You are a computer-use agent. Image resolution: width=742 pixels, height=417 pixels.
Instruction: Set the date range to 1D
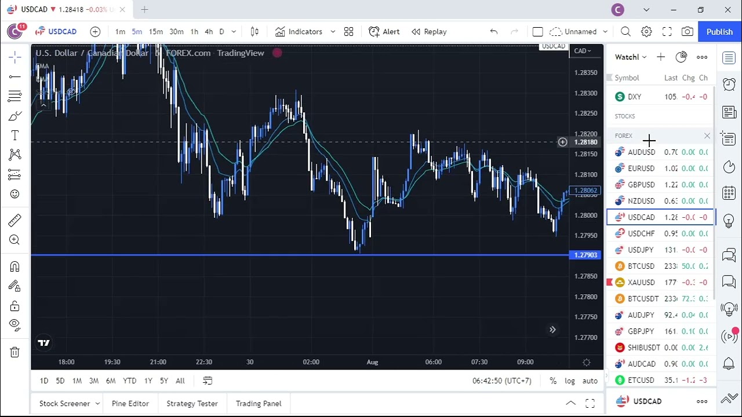[x=44, y=381]
